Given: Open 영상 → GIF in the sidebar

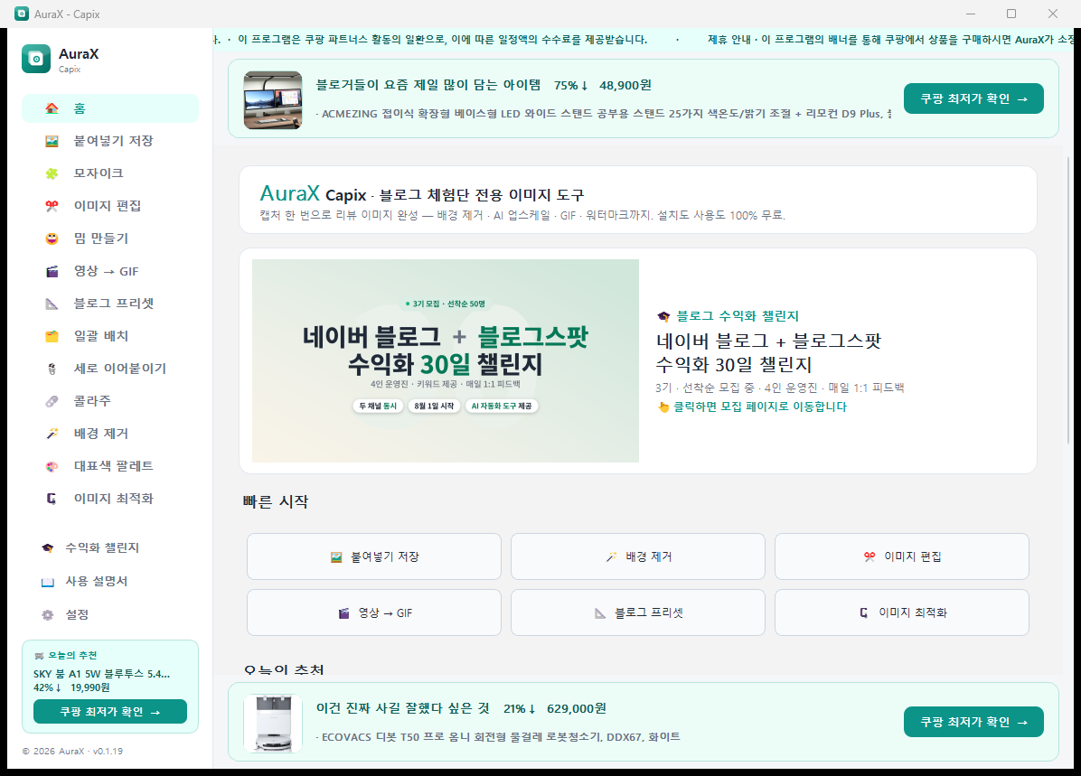Looking at the screenshot, I should [110, 271].
